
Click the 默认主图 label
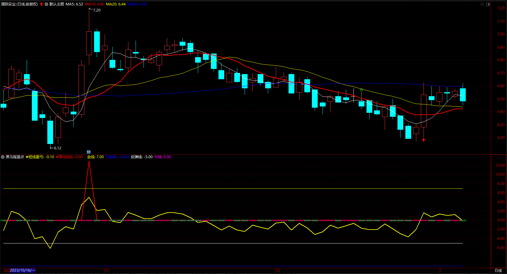[57, 4]
